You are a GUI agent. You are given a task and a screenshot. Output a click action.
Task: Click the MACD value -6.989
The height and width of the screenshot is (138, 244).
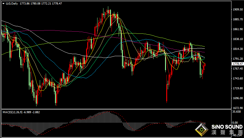27,112
